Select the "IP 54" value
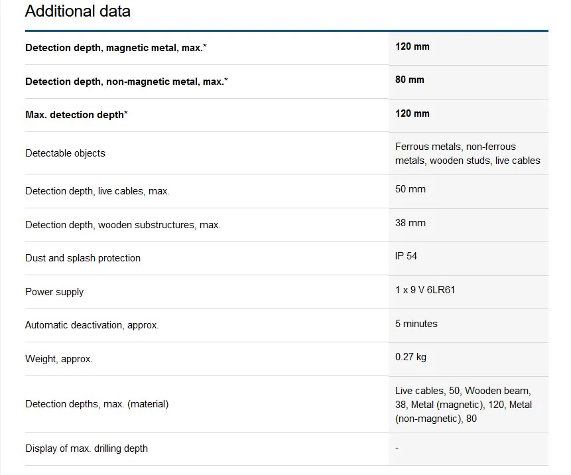571x475 pixels. click(406, 256)
